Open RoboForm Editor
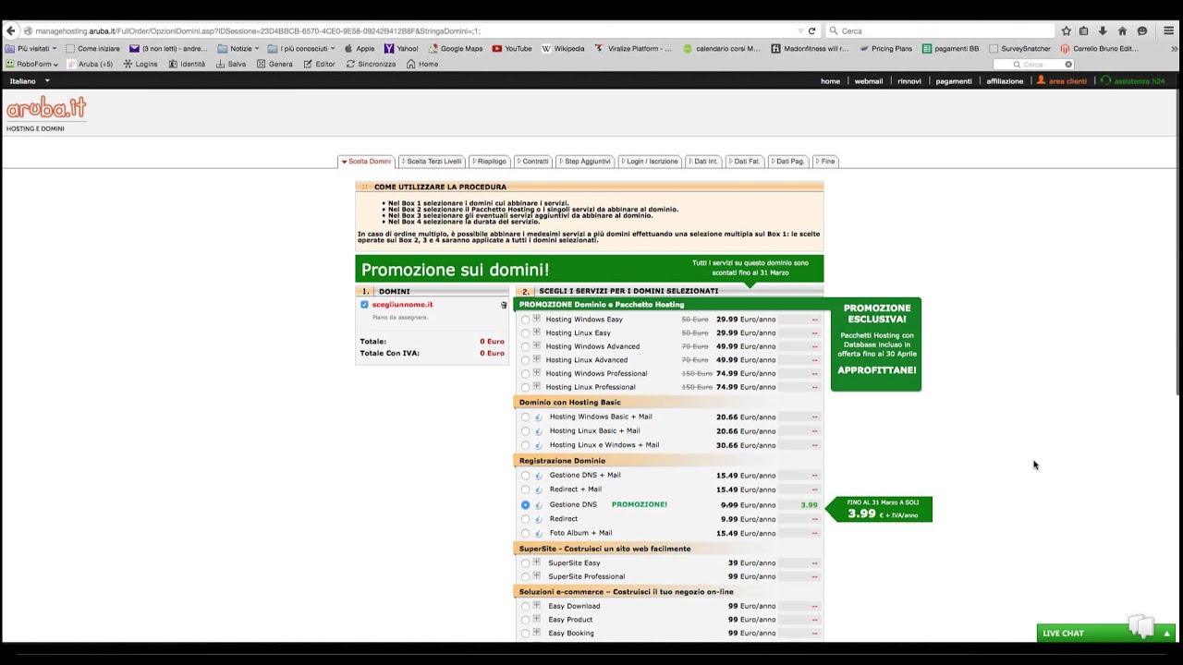This screenshot has height=665, width=1183. point(319,64)
